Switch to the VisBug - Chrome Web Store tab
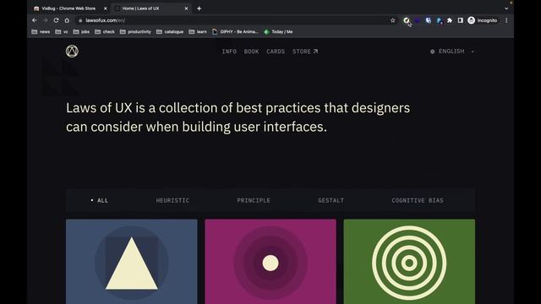The image size is (541, 304). pos(68,8)
